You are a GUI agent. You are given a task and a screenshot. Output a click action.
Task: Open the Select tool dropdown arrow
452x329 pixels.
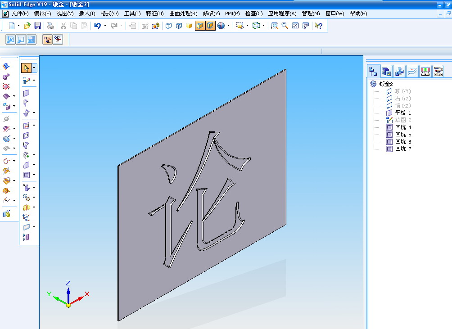point(34,68)
